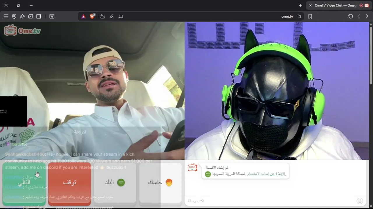Toggle the browser sidebar panel
The height and width of the screenshot is (209, 373).
click(38, 17)
